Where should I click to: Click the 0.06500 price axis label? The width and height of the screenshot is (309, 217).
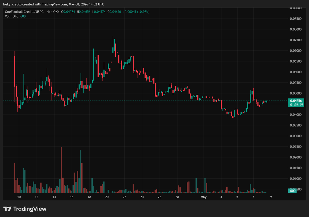click(296, 62)
